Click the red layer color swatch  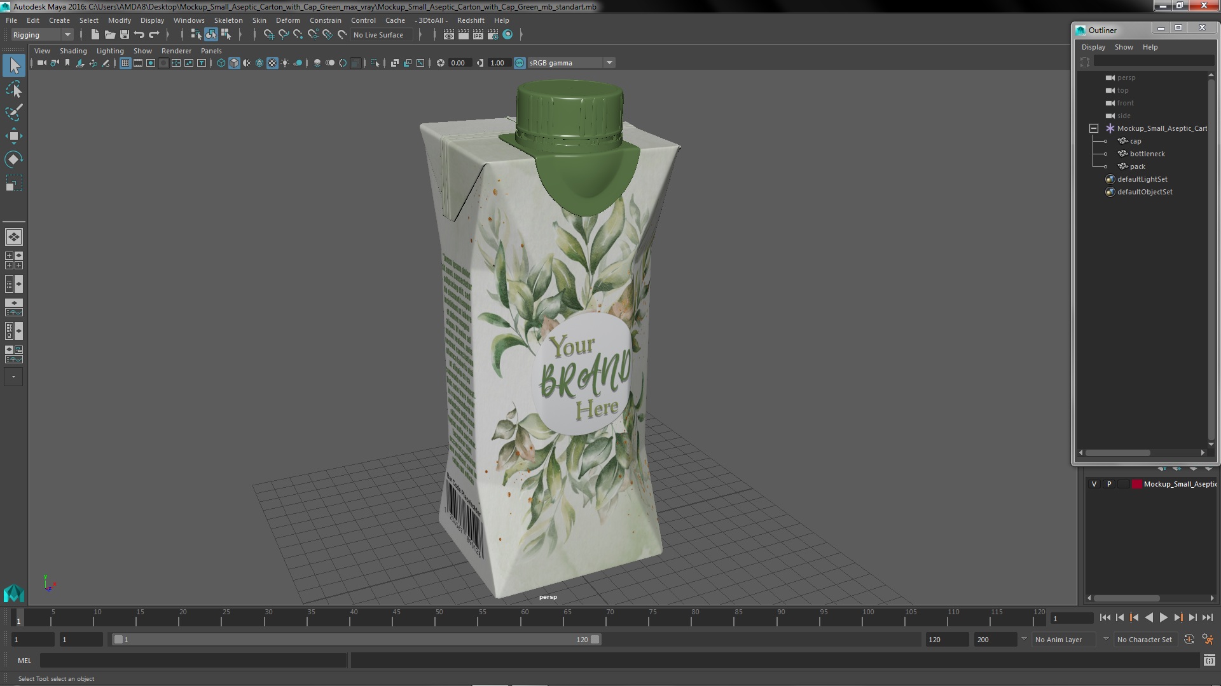(x=1136, y=484)
